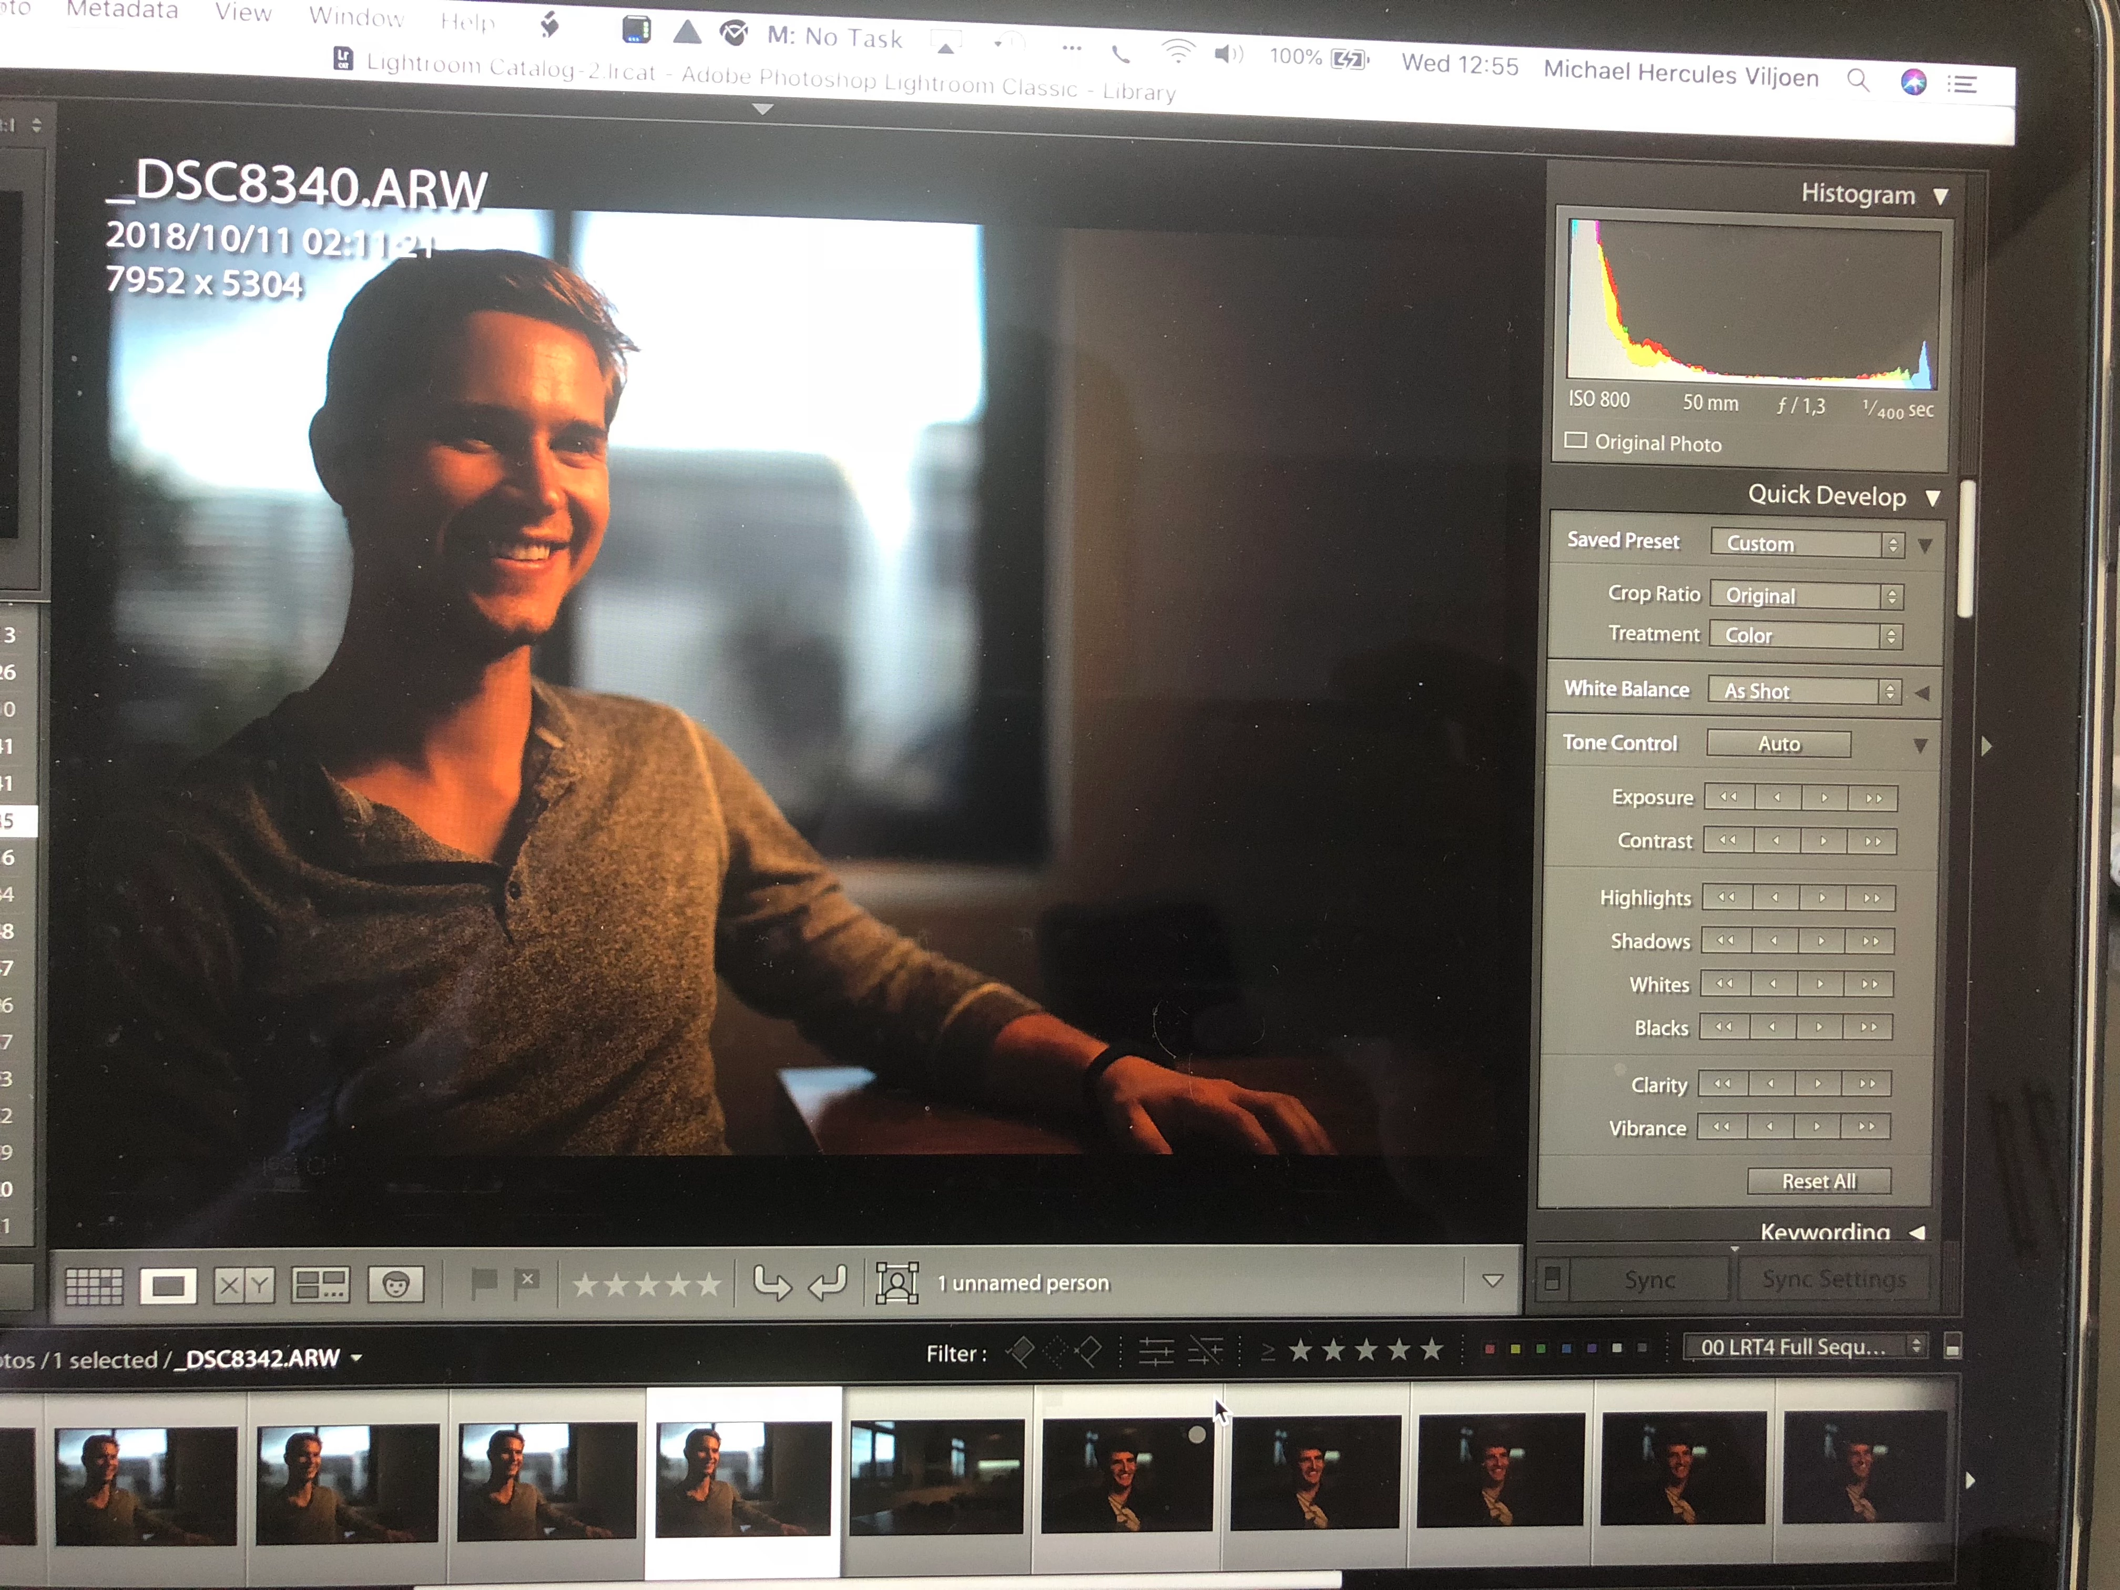2120x1590 pixels.
Task: Switch to Grid view icon
Action: point(94,1286)
